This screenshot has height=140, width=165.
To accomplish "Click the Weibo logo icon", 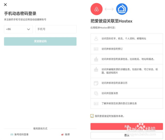I will (x=62, y=134).
